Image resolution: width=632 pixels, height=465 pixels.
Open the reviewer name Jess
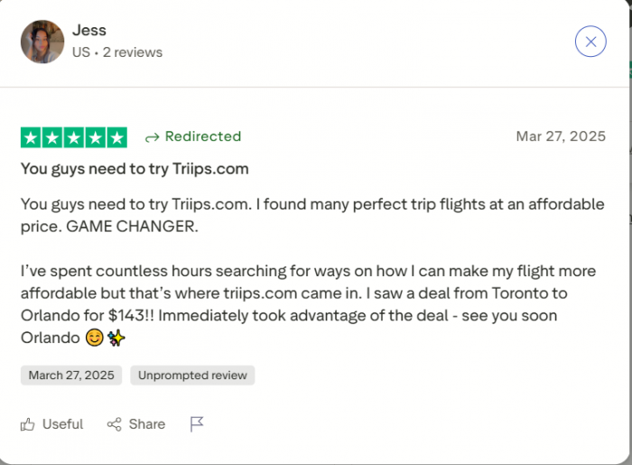click(89, 31)
